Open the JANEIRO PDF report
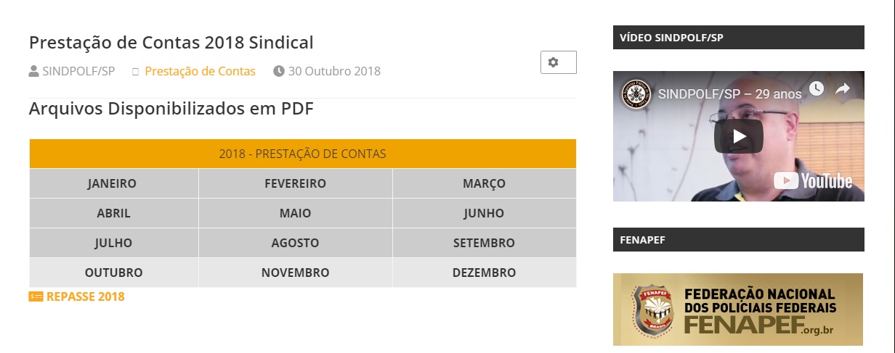The width and height of the screenshot is (895, 353). [112, 184]
